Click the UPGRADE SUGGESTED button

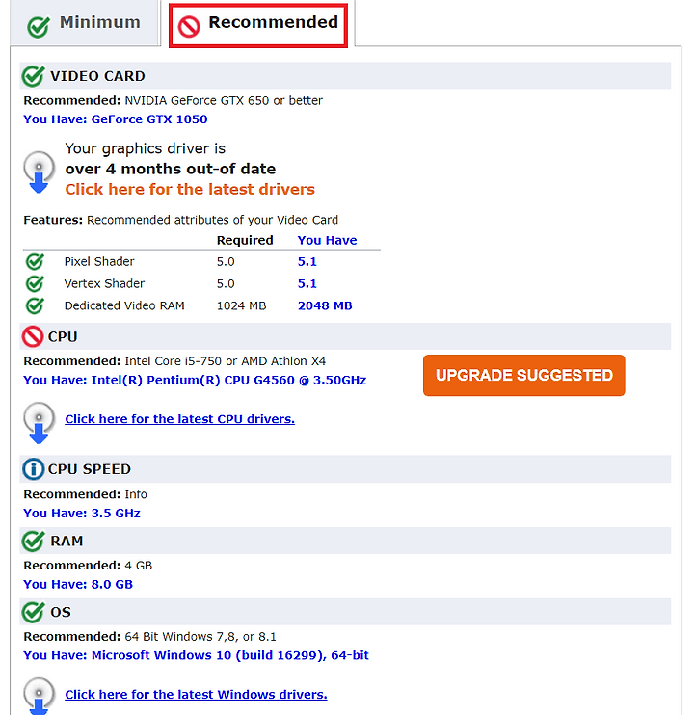coord(524,375)
